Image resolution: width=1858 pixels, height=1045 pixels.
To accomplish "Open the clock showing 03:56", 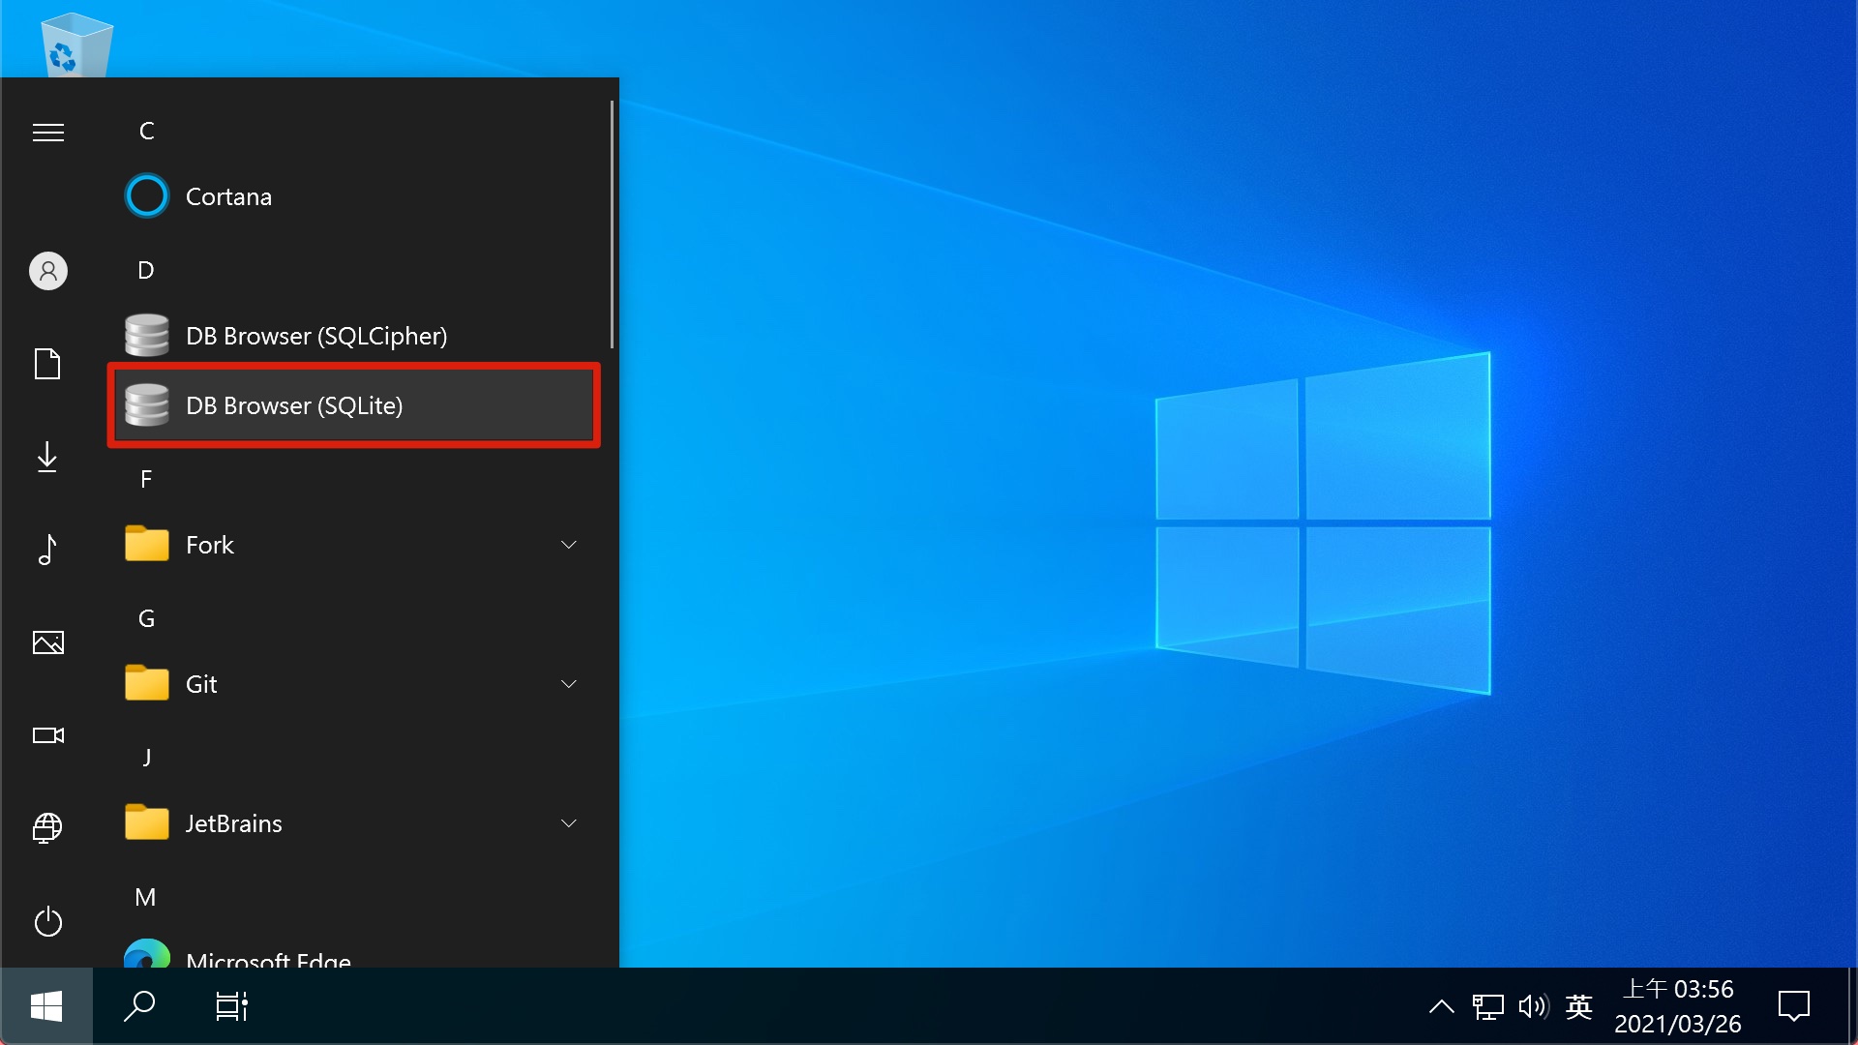I will pyautogui.click(x=1678, y=1006).
